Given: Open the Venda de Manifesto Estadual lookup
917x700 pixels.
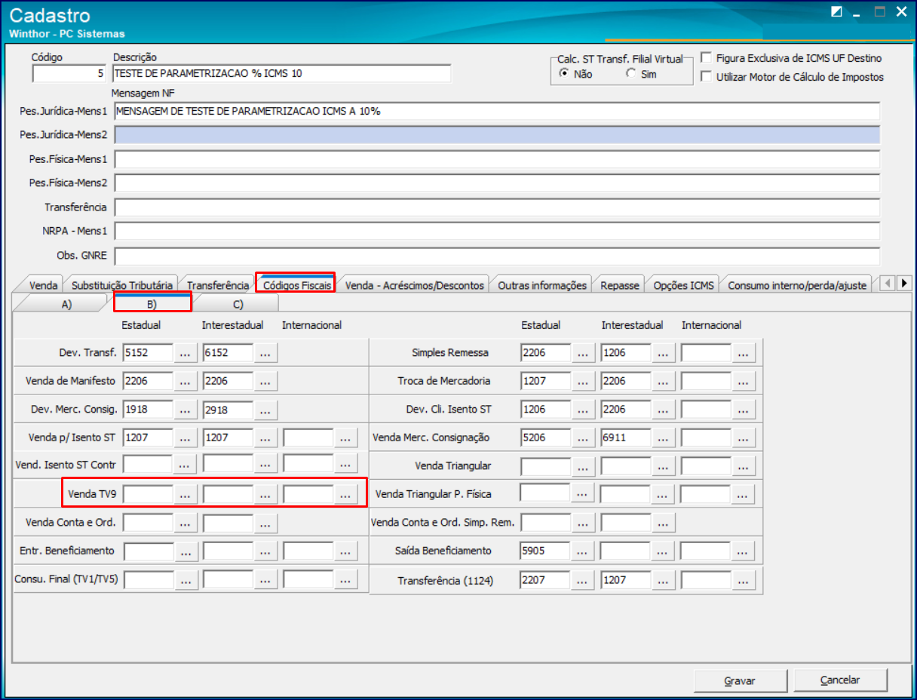Looking at the screenshot, I should pyautogui.click(x=186, y=381).
